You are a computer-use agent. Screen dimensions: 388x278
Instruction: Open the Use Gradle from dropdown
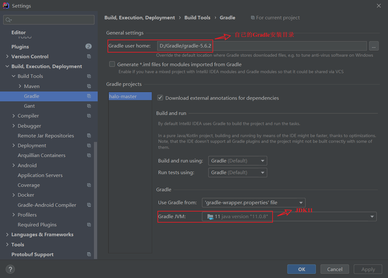253,203
